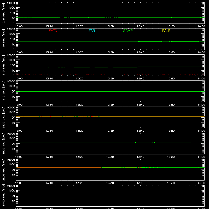Select the 8800 MHz [SFU] axis title

coord(4,170)
